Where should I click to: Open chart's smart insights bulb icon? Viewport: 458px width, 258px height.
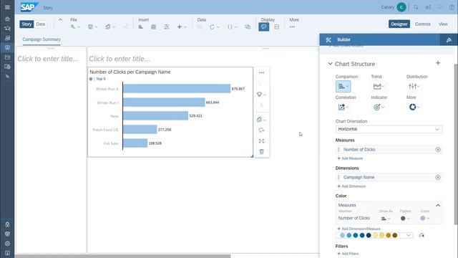[260, 94]
